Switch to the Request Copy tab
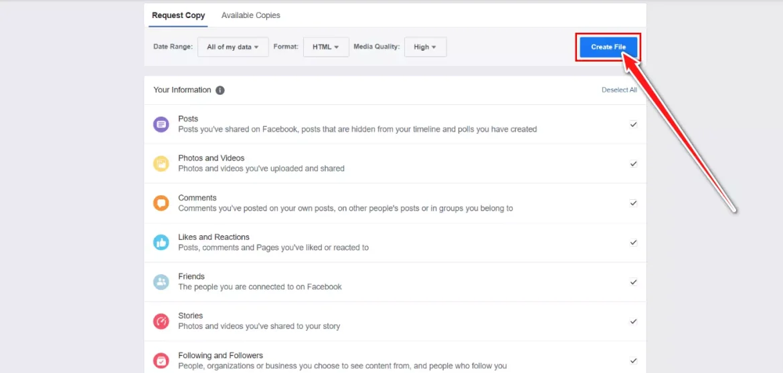The width and height of the screenshot is (783, 373). [178, 15]
